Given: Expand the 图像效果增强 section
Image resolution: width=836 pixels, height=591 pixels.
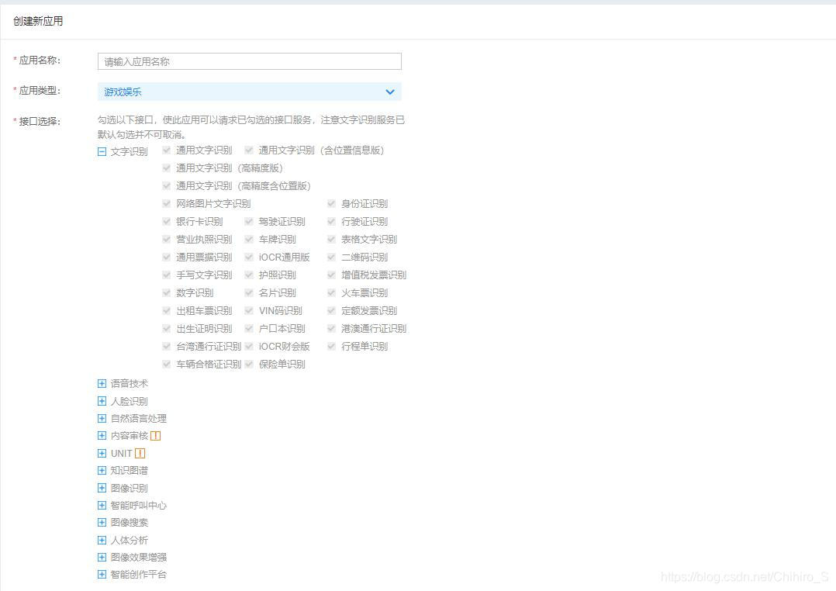Looking at the screenshot, I should tap(102, 558).
